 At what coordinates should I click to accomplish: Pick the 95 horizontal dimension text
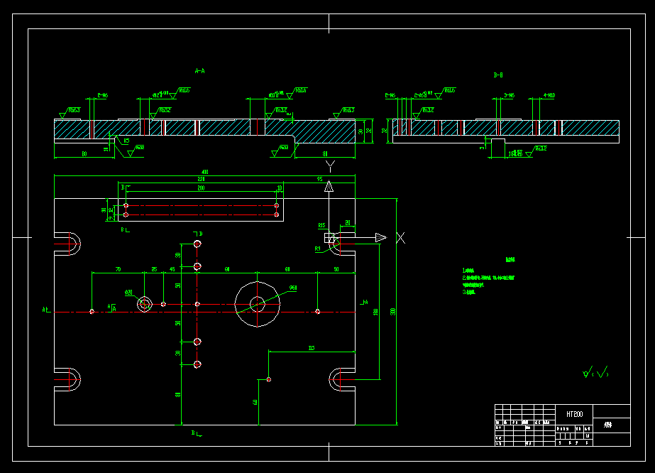tap(319, 179)
